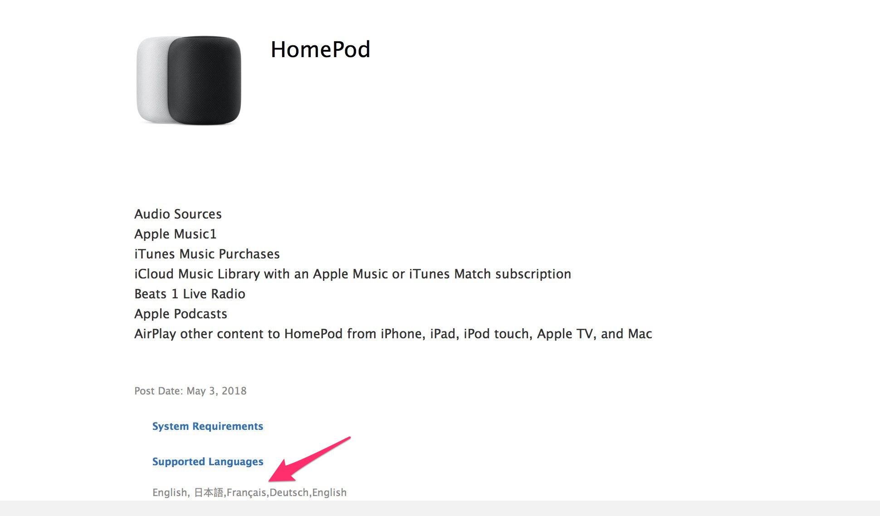
Task: Click the pink arrow annotation
Action: (309, 459)
